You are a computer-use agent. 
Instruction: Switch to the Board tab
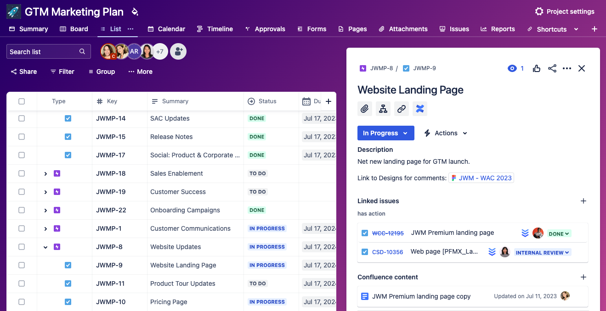[74, 28]
